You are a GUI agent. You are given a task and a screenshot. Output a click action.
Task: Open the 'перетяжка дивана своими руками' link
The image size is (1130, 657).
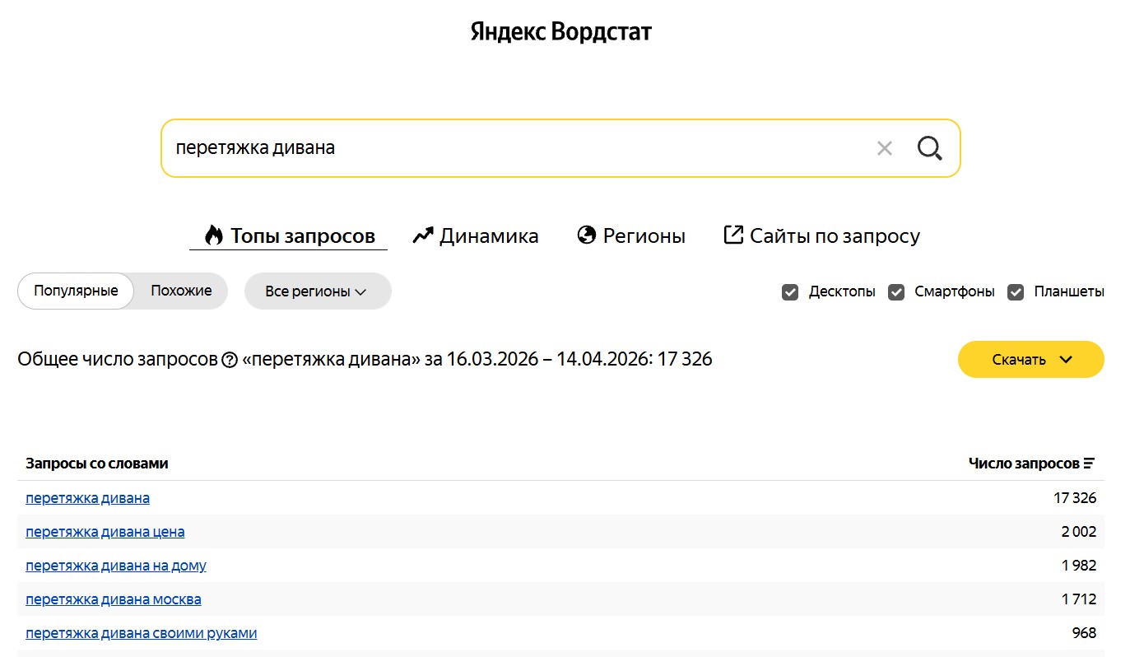pyautogui.click(x=142, y=633)
